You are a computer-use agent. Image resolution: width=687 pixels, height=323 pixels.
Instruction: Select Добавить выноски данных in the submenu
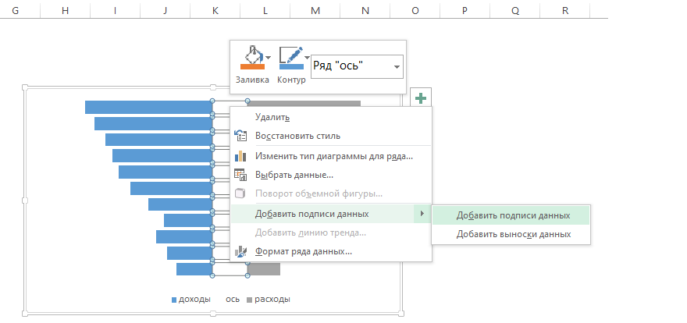[514, 234]
